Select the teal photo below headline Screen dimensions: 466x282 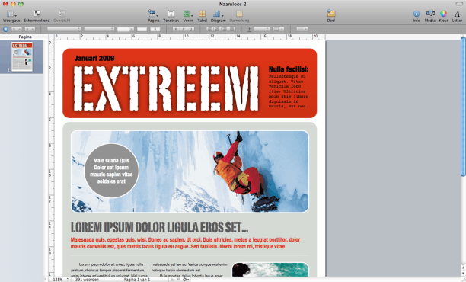point(270,270)
